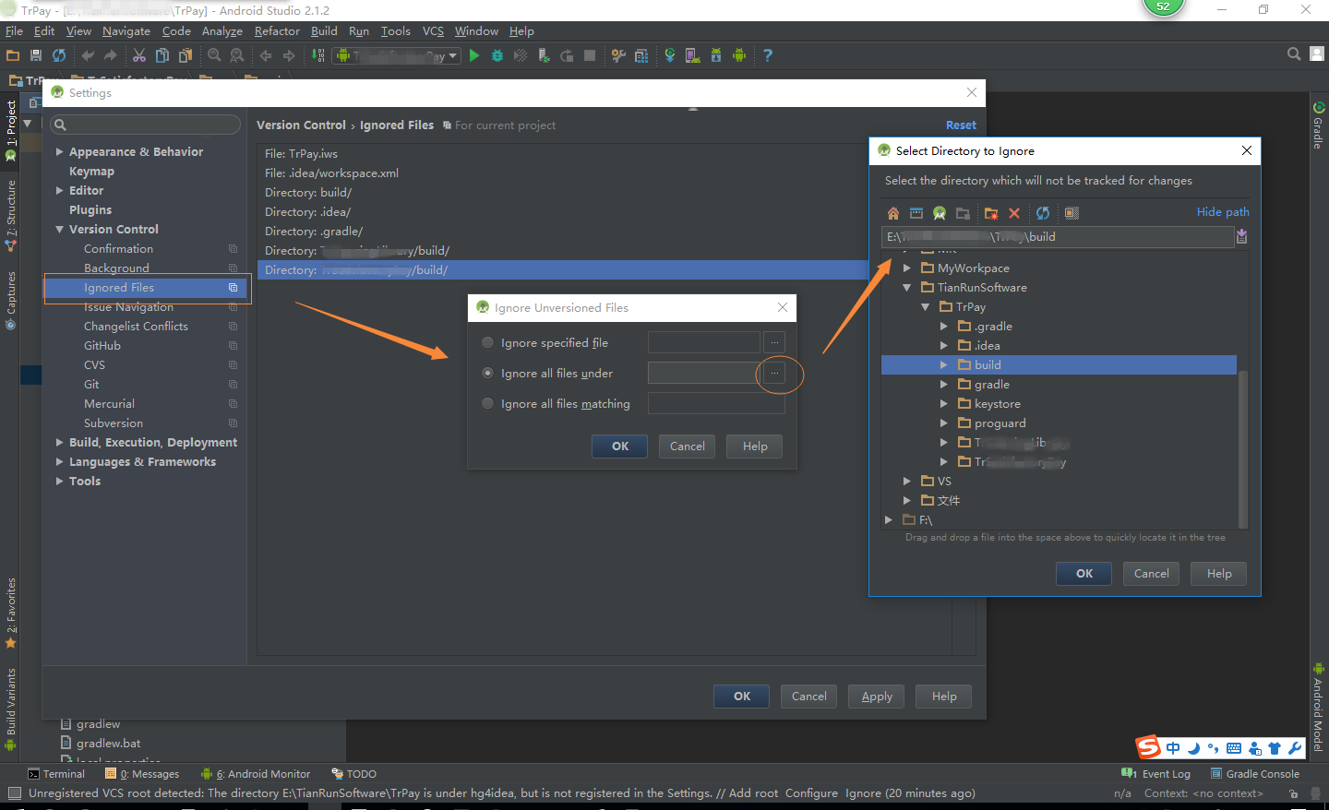Expand the MyWorkpace folder in tree
1329x810 pixels.
[x=906, y=268]
